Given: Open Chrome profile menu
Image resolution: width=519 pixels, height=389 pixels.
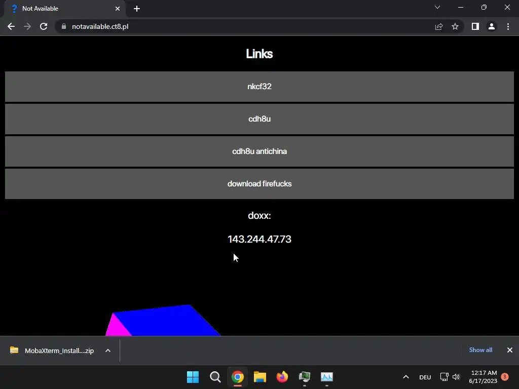Looking at the screenshot, I should (492, 26).
